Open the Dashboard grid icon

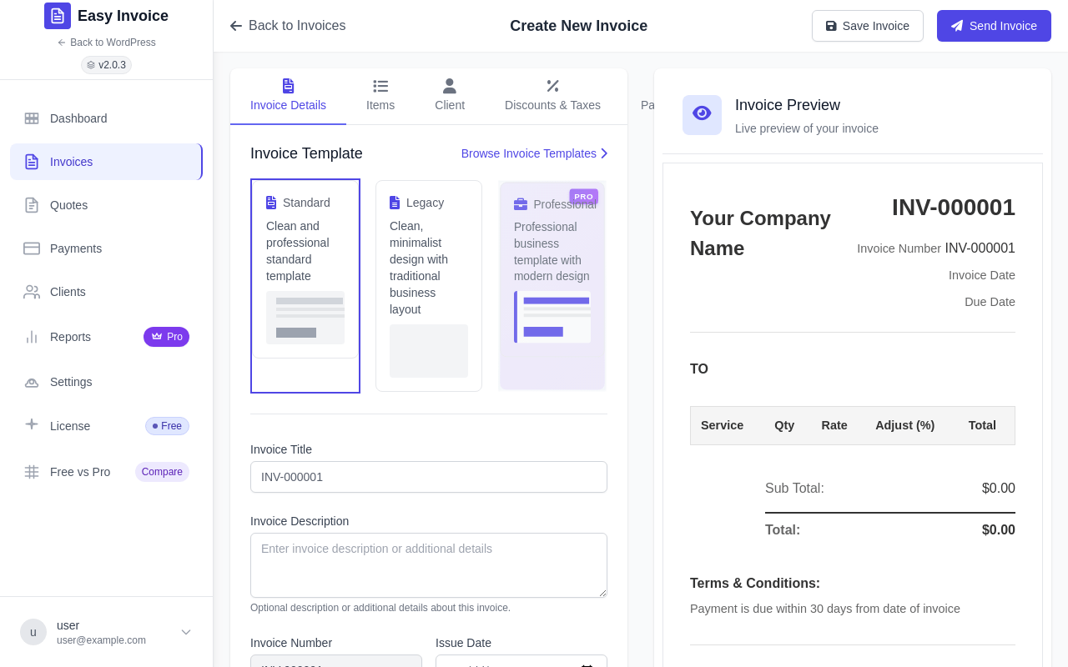coord(32,118)
